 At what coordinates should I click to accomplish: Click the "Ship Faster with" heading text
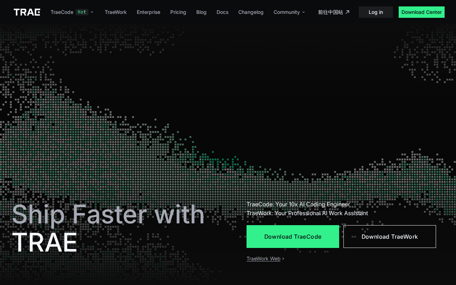[108, 214]
